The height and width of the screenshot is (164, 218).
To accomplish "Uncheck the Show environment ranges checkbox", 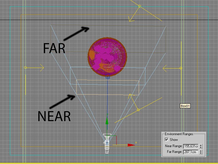I will (x=167, y=140).
